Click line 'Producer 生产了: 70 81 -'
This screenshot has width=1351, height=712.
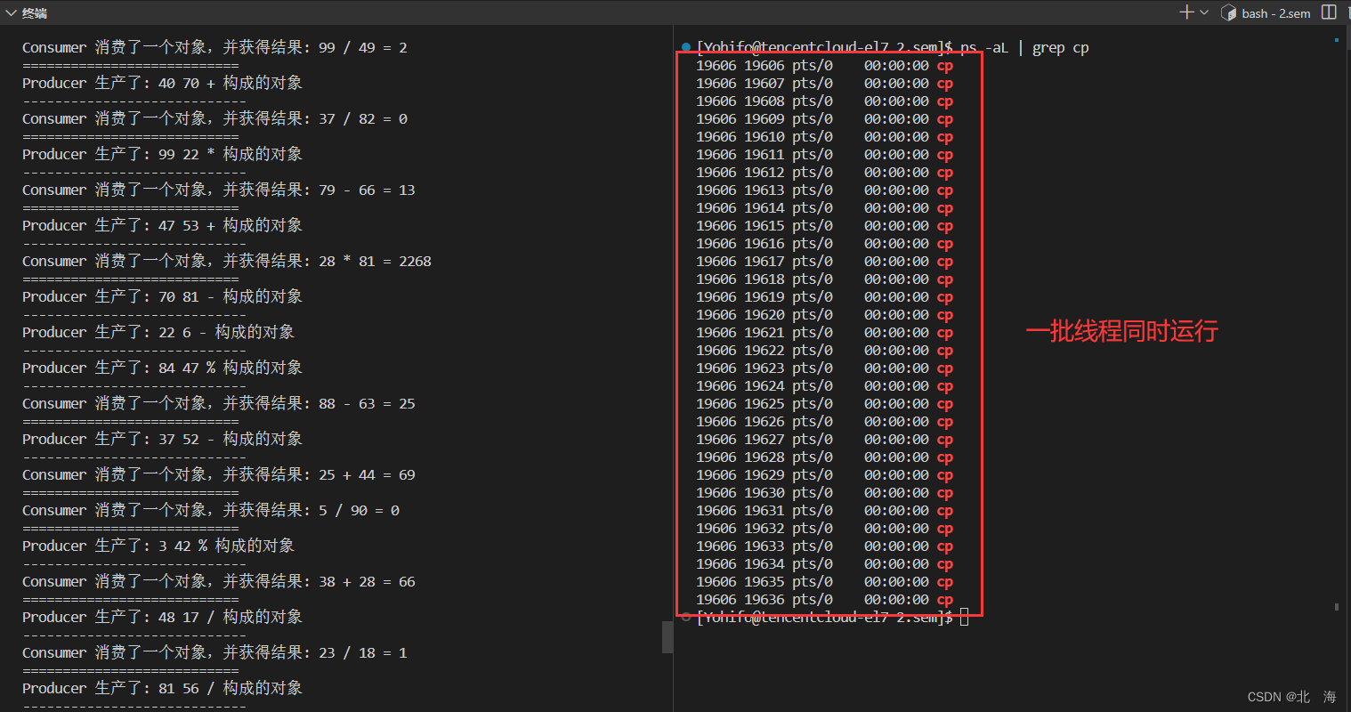coord(162,296)
